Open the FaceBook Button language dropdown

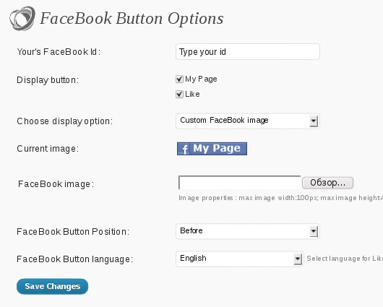coord(240,259)
